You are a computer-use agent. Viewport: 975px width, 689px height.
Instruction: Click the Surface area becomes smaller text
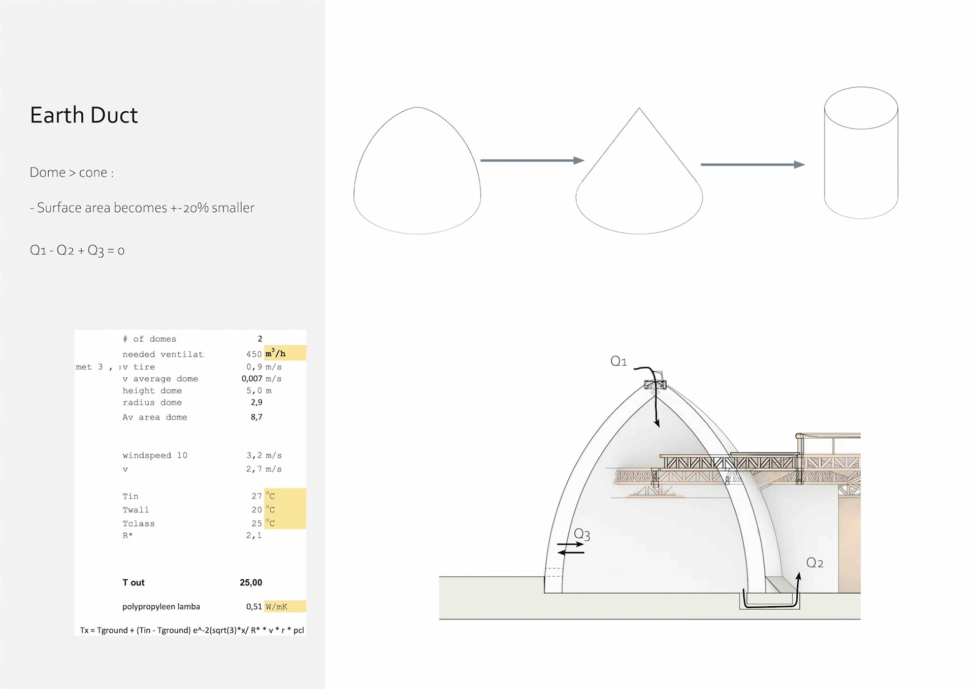click(x=142, y=208)
